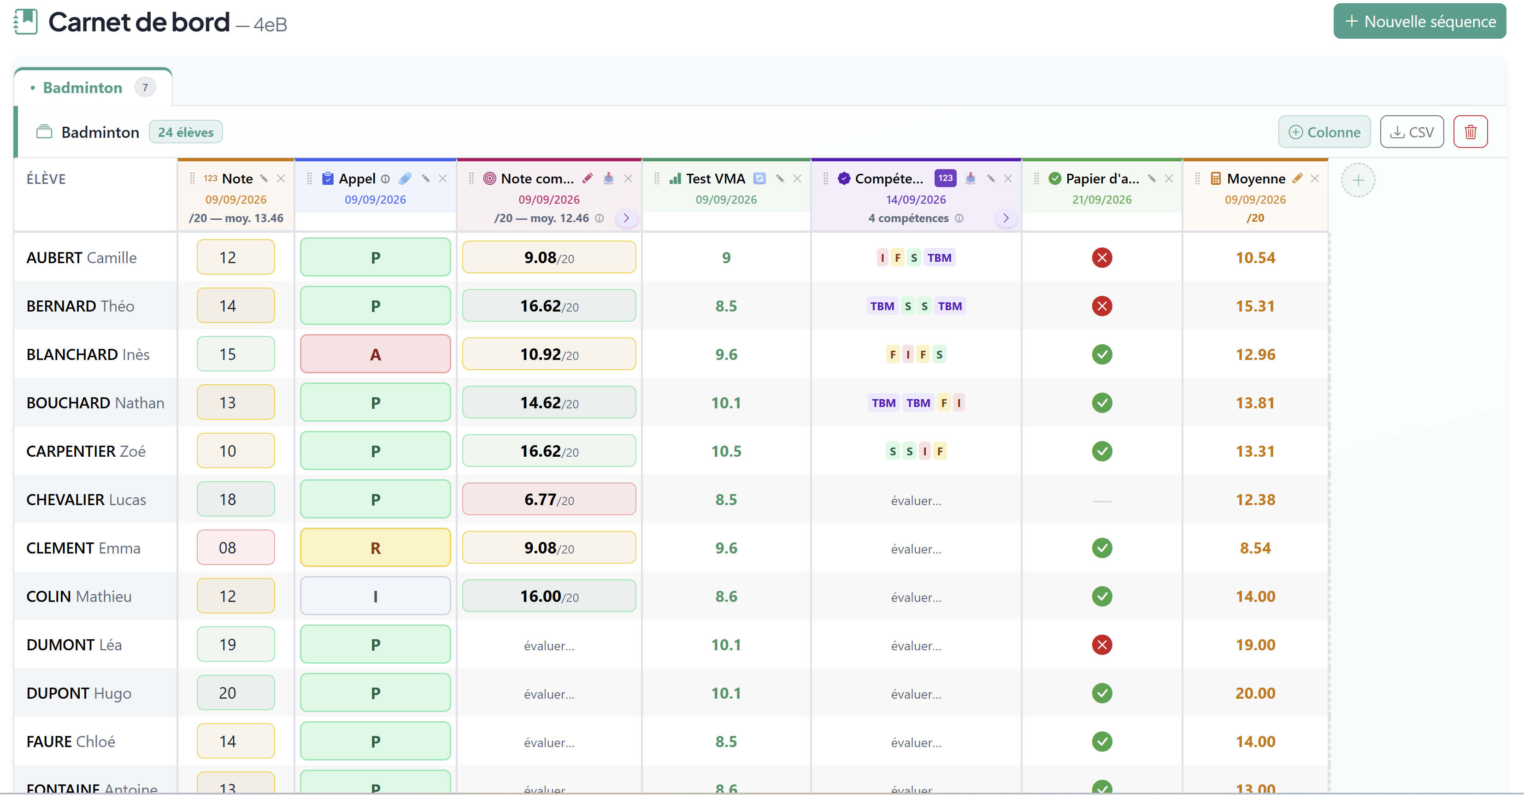Change COLIN Mathieu's attendance status I

point(375,596)
